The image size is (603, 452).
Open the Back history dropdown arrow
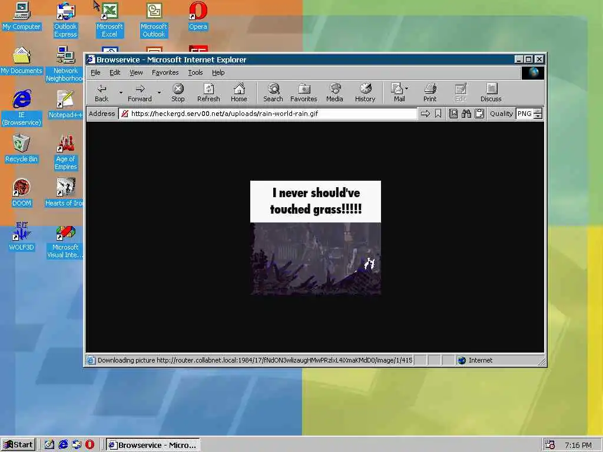pyautogui.click(x=121, y=92)
